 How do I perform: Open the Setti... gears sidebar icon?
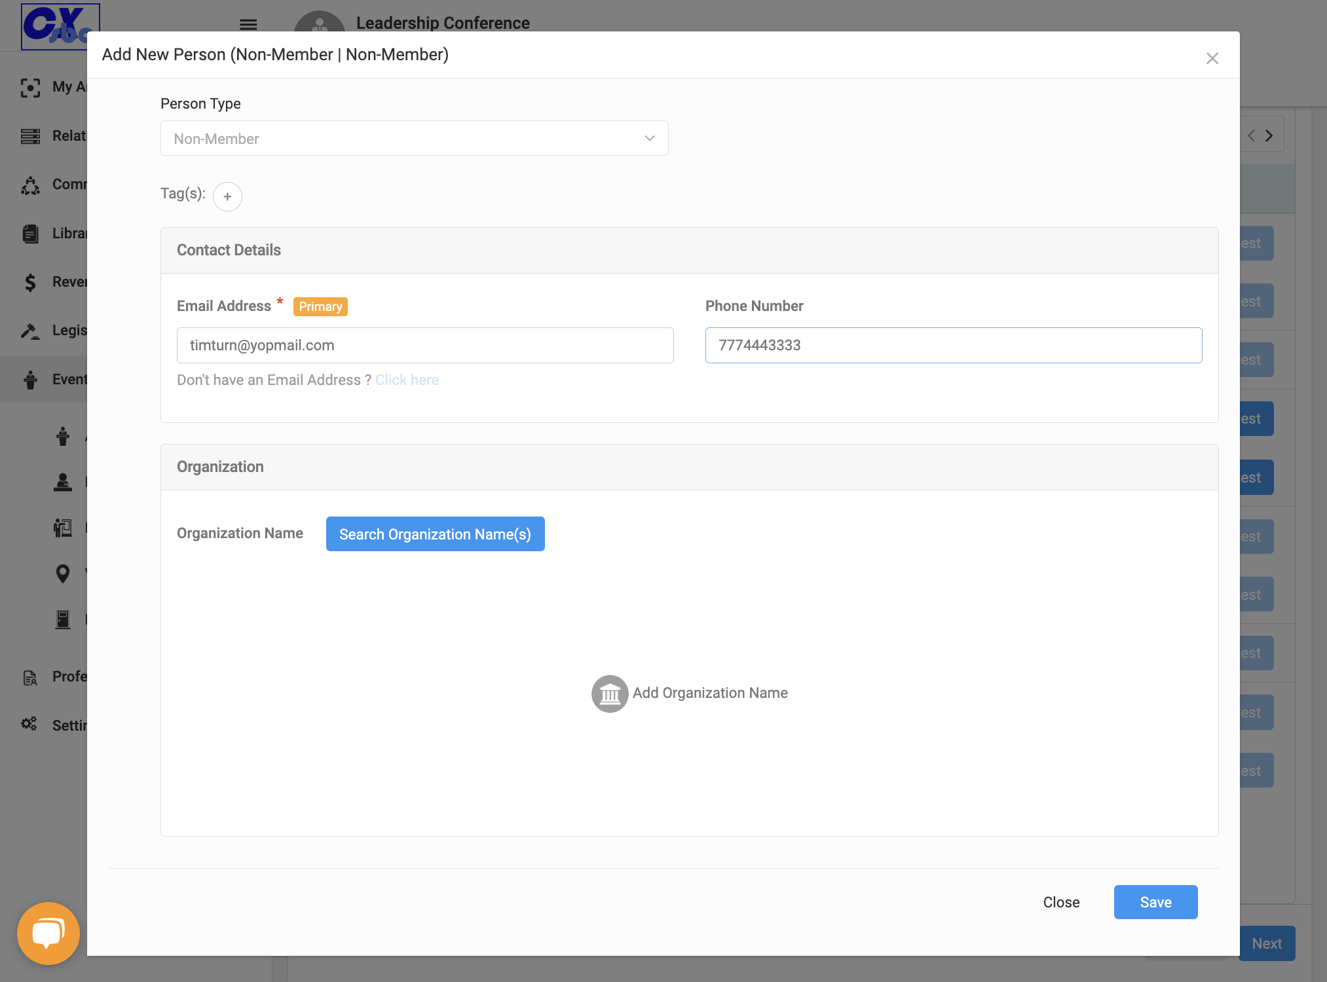tap(29, 723)
